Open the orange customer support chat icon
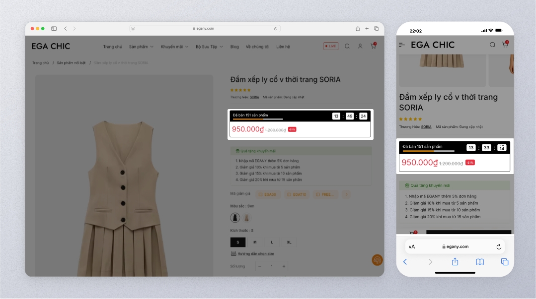Screen dimensions: 536x299 point(377,260)
